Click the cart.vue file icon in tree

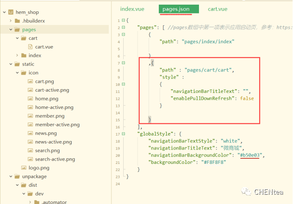pos(30,47)
